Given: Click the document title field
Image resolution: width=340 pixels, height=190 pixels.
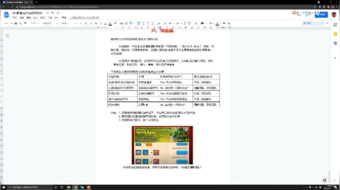Looking at the screenshot, I should 27,13.
